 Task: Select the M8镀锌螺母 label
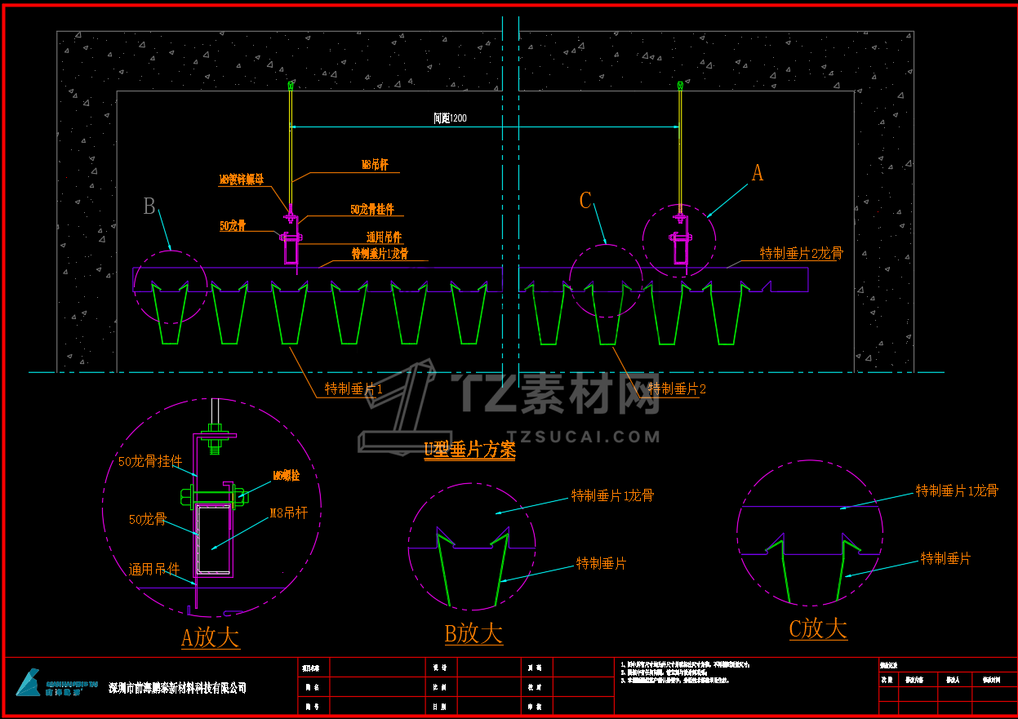(x=242, y=180)
